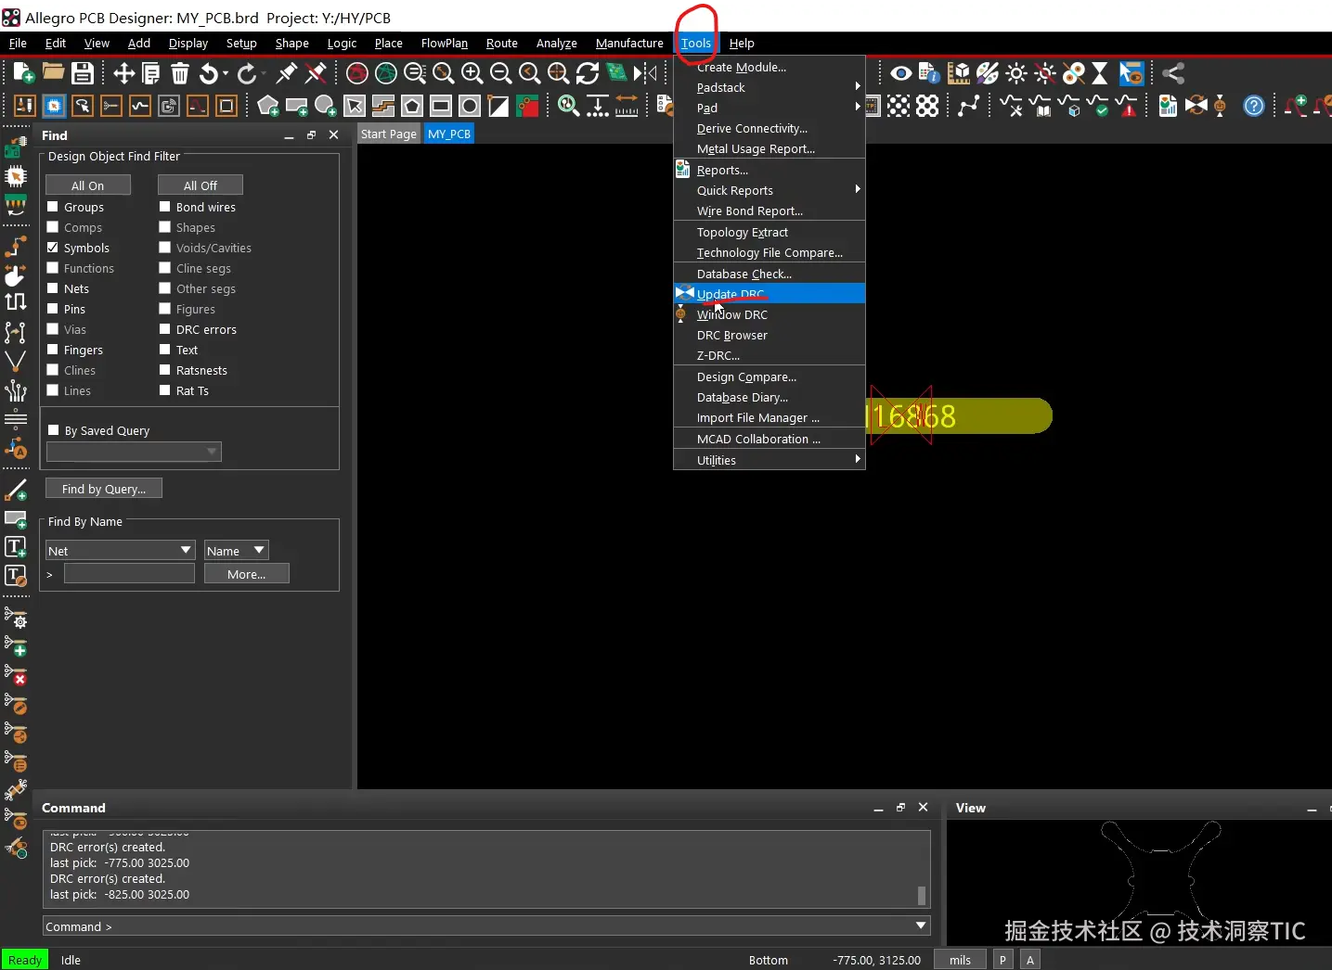Click the red unrats-all circle icon

pos(357,73)
